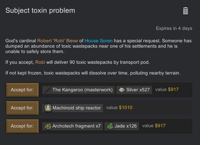Open Robert 'Robi' Biese pawn link
This screenshot has width=200, height=145.
(57, 41)
